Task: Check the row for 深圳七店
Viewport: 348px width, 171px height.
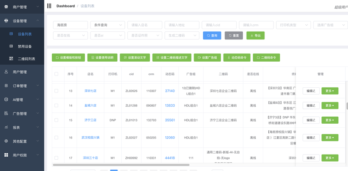Action: (57, 91)
